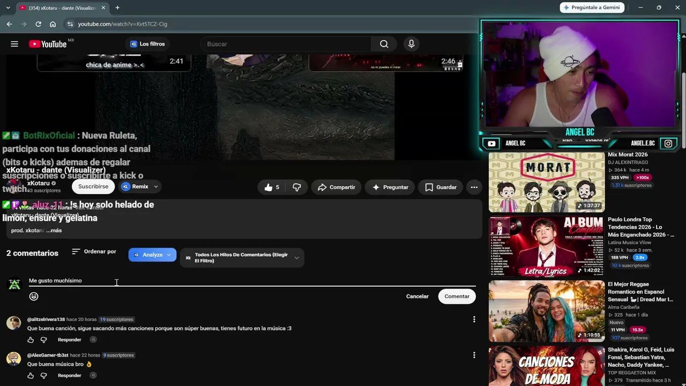Reload the page
This screenshot has height=386, width=686.
38,24
